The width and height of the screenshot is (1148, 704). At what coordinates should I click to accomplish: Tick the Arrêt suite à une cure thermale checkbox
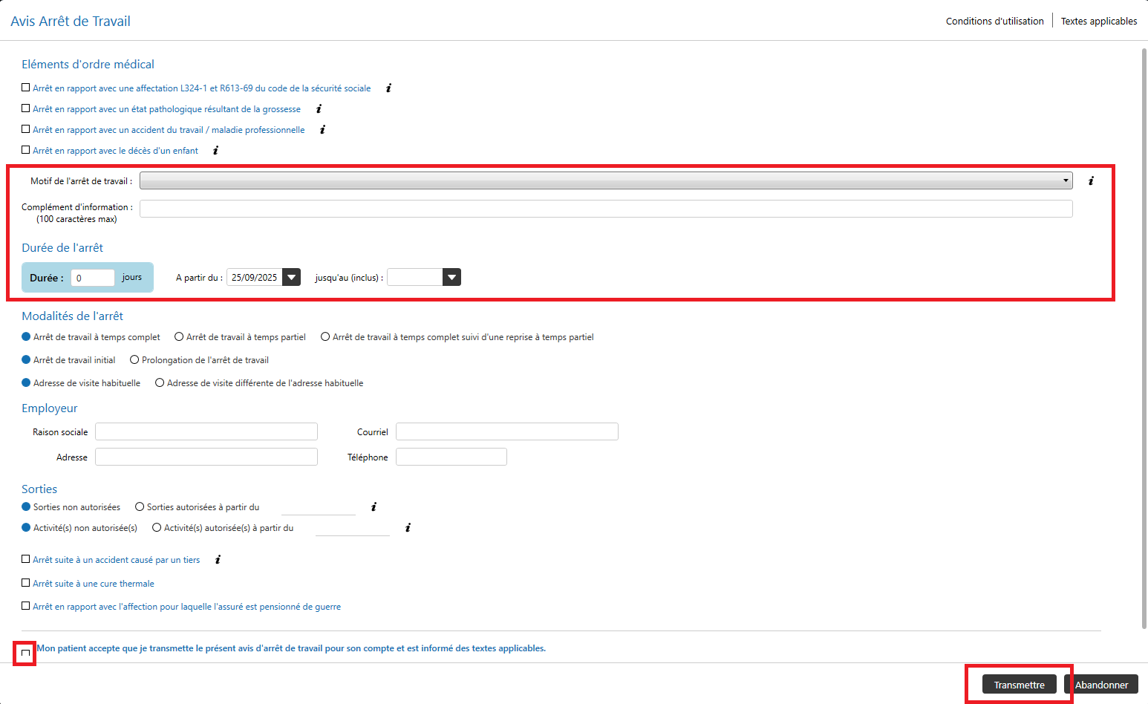(x=26, y=584)
